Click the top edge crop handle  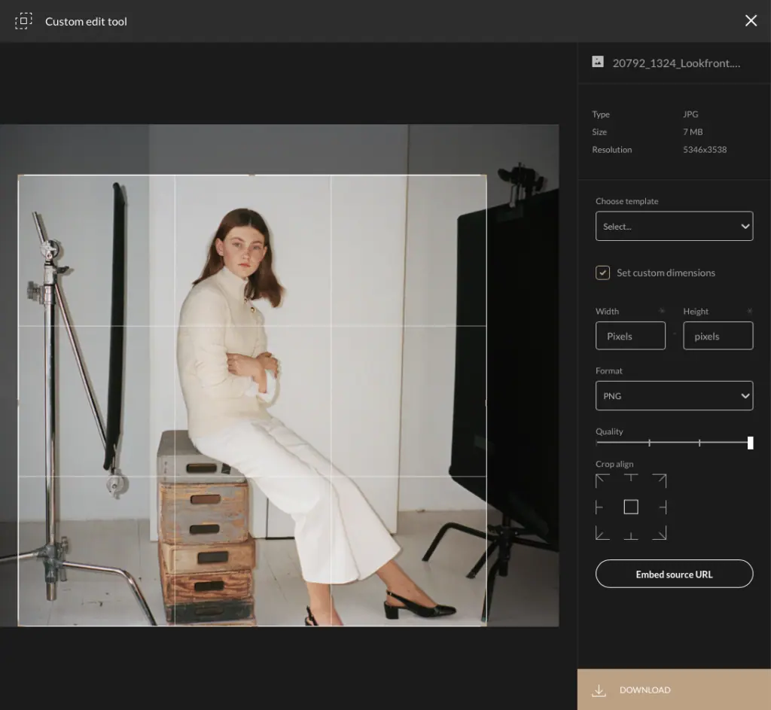click(252, 175)
